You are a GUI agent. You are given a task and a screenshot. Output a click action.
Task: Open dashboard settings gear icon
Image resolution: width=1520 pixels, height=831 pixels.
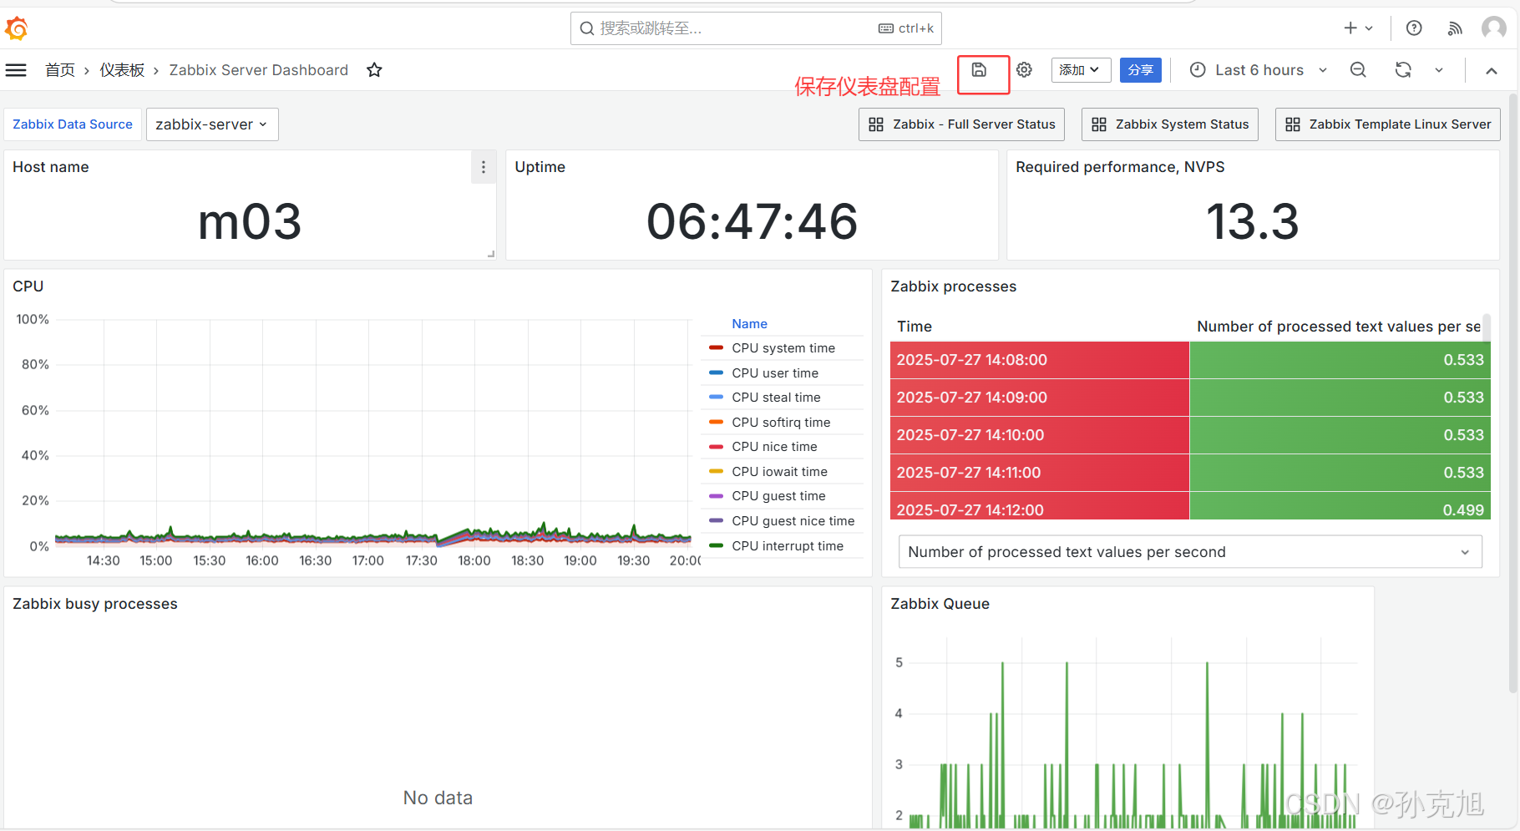(x=1025, y=70)
